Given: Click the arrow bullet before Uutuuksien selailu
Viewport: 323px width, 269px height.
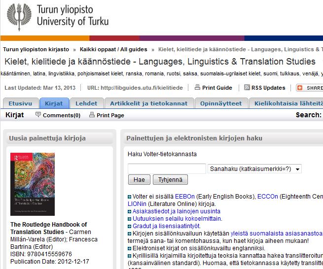Looking at the screenshot, I should pyautogui.click(x=129, y=219).
